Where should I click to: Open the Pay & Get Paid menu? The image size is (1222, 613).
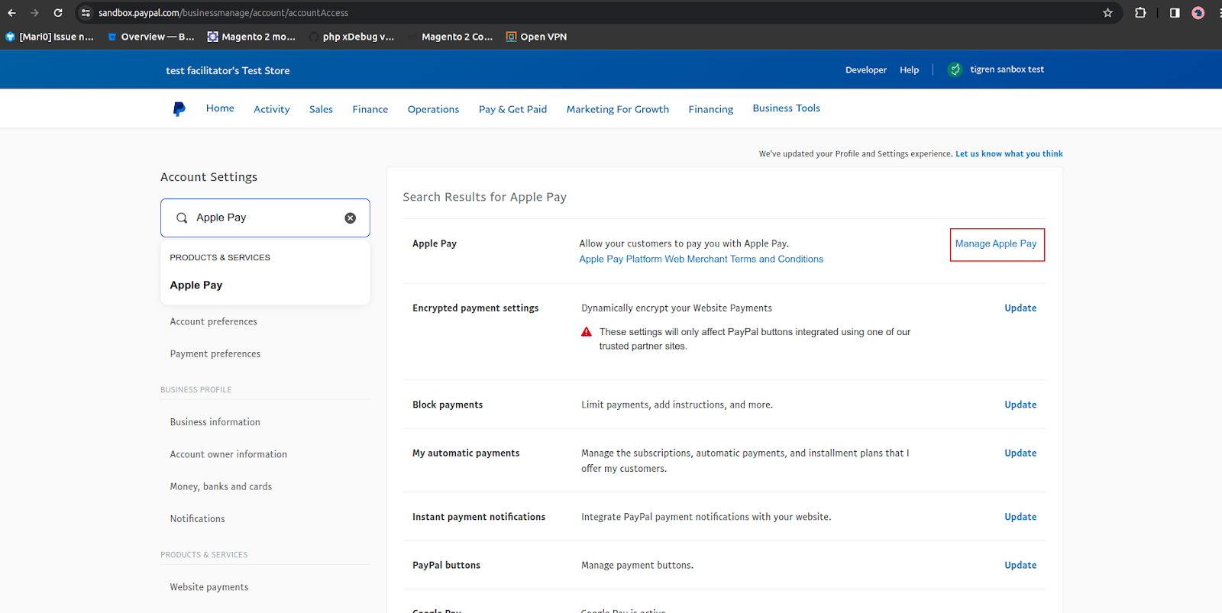coord(512,109)
